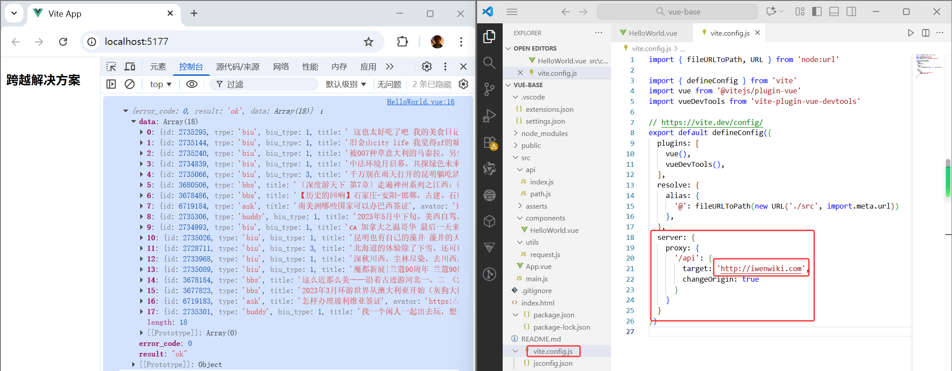The image size is (952, 371).
Task: Open Source Control view in VS Code
Action: coord(489,89)
